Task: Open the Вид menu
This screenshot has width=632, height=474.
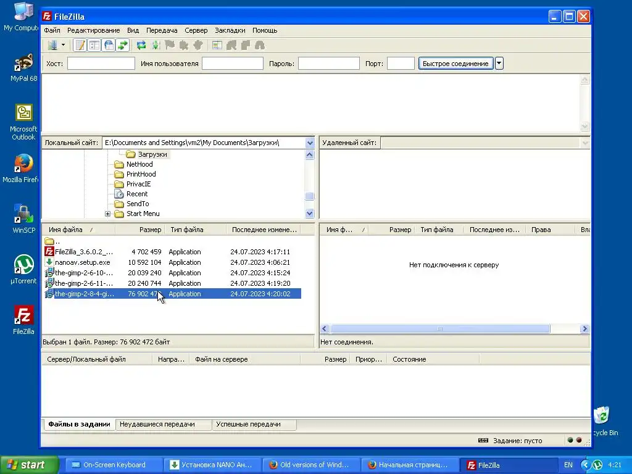Action: (133, 30)
